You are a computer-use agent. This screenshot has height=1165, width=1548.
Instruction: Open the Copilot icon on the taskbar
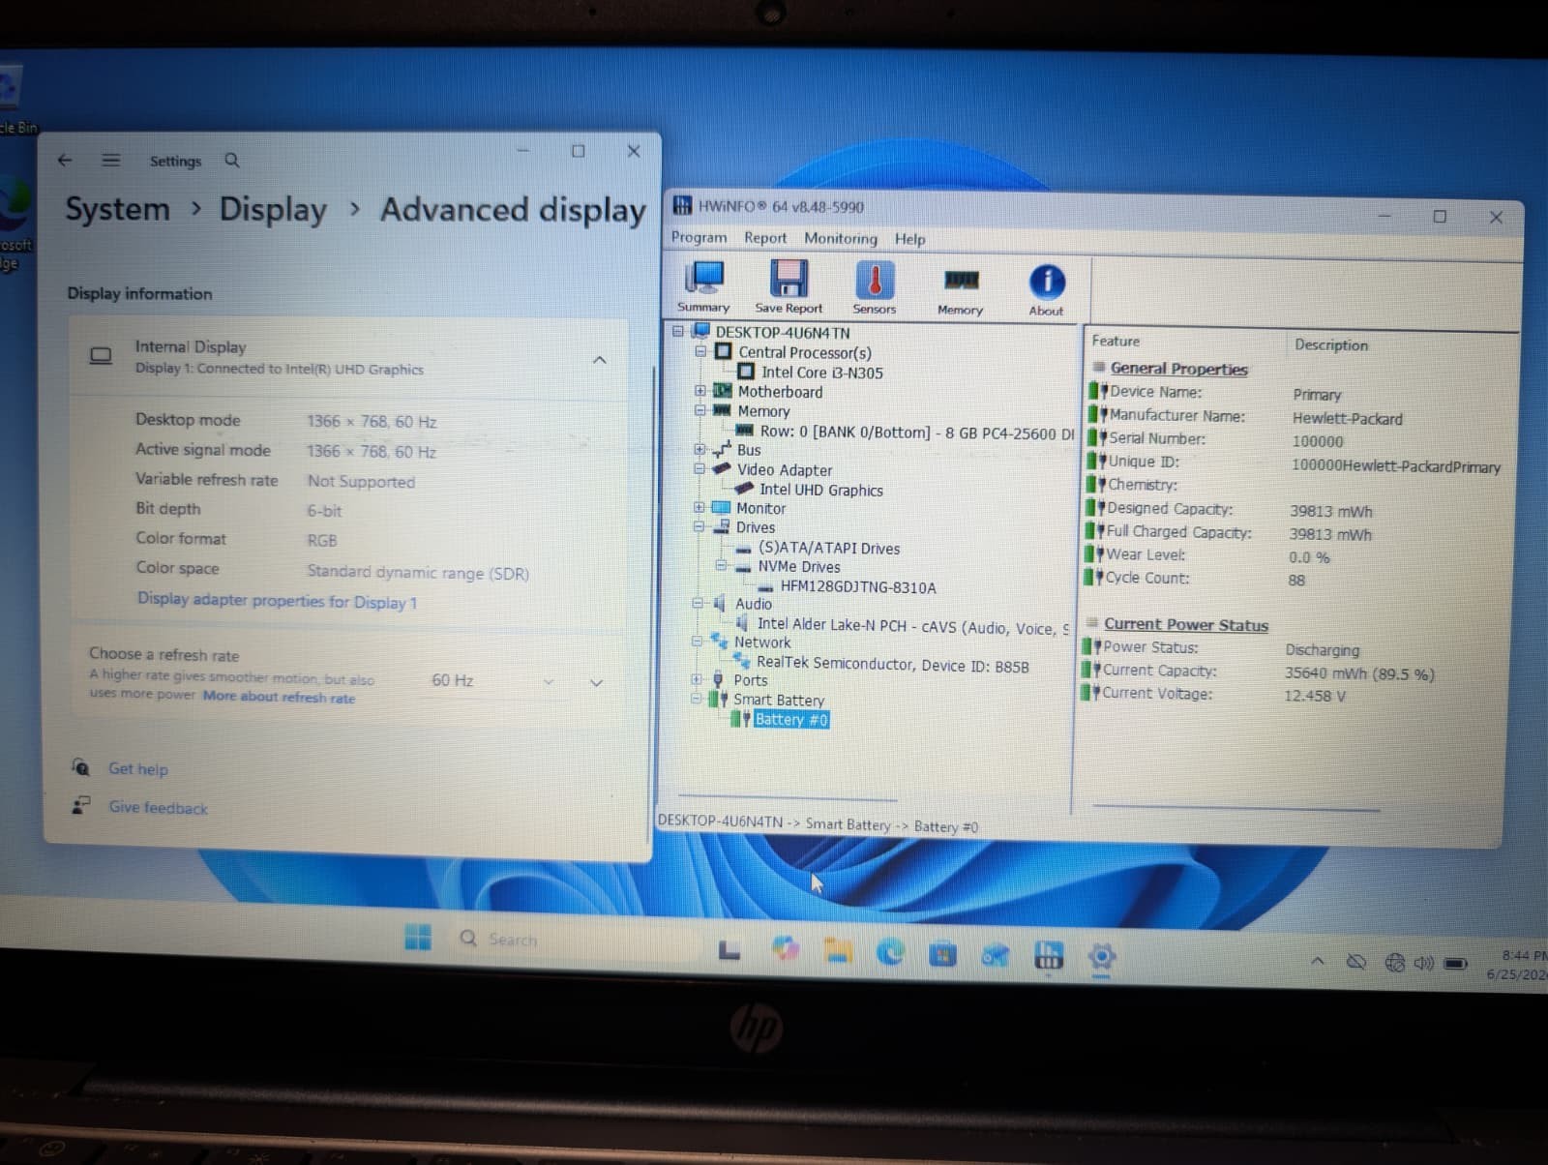click(x=786, y=949)
